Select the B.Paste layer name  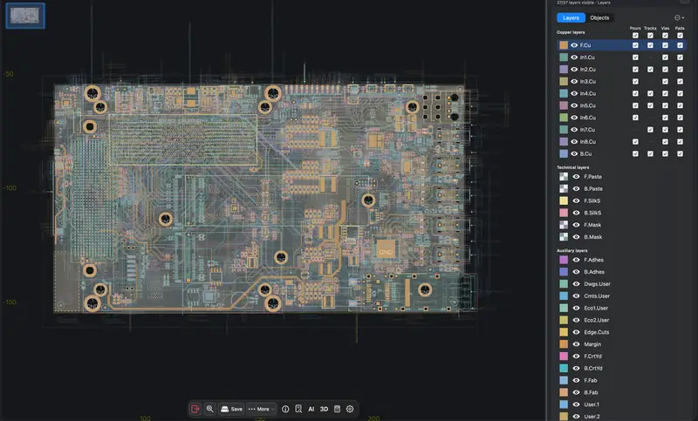pos(593,188)
